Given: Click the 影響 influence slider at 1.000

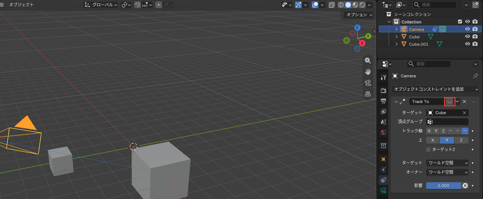Looking at the screenshot, I should pyautogui.click(x=444, y=186).
